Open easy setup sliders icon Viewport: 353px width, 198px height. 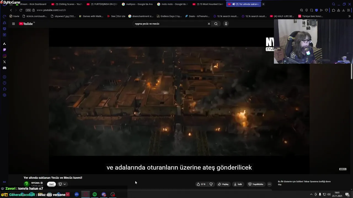349,10
